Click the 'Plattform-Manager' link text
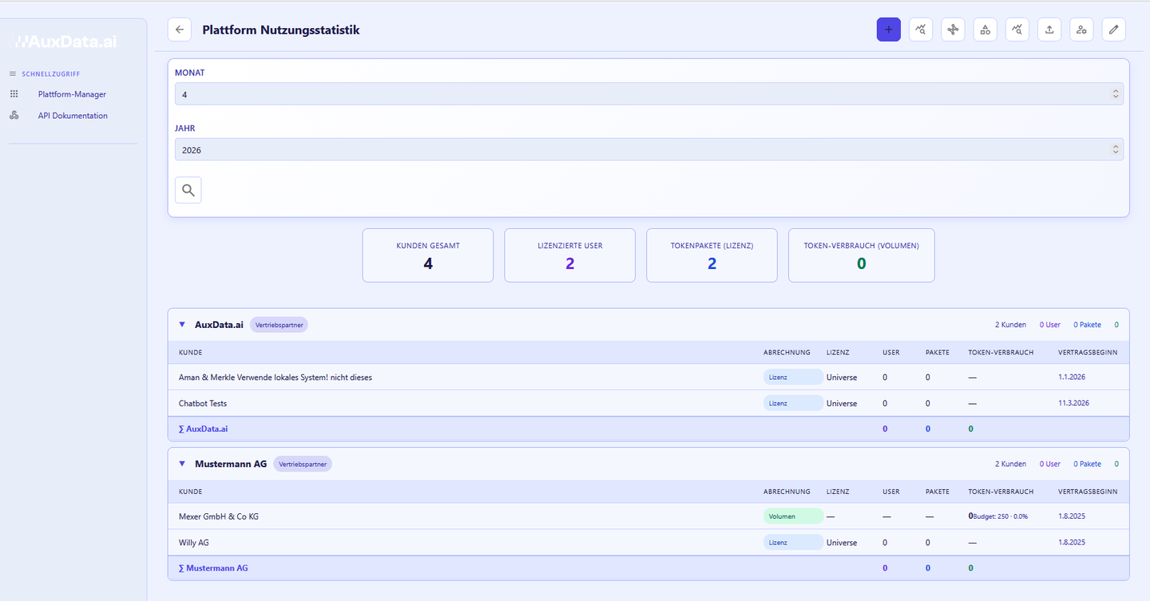 point(72,94)
